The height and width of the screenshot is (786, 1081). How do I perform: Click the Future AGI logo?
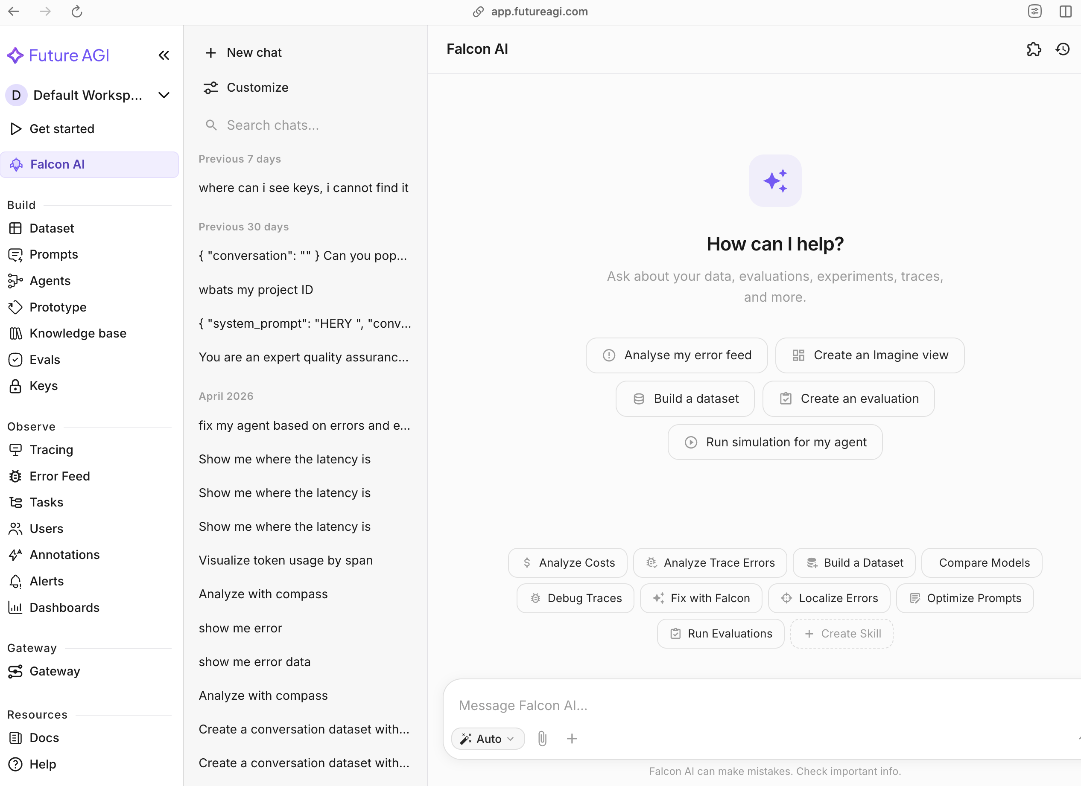point(58,55)
